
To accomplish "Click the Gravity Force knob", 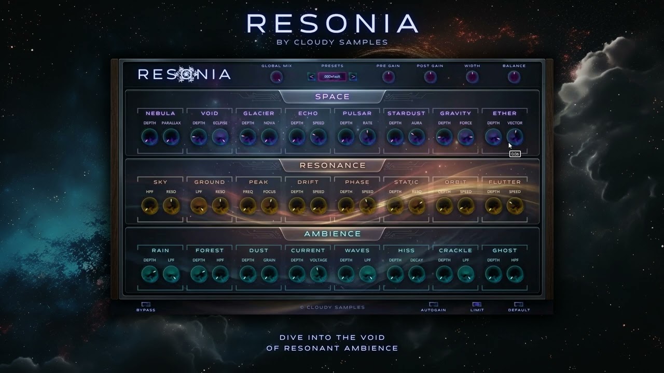I will [x=466, y=137].
